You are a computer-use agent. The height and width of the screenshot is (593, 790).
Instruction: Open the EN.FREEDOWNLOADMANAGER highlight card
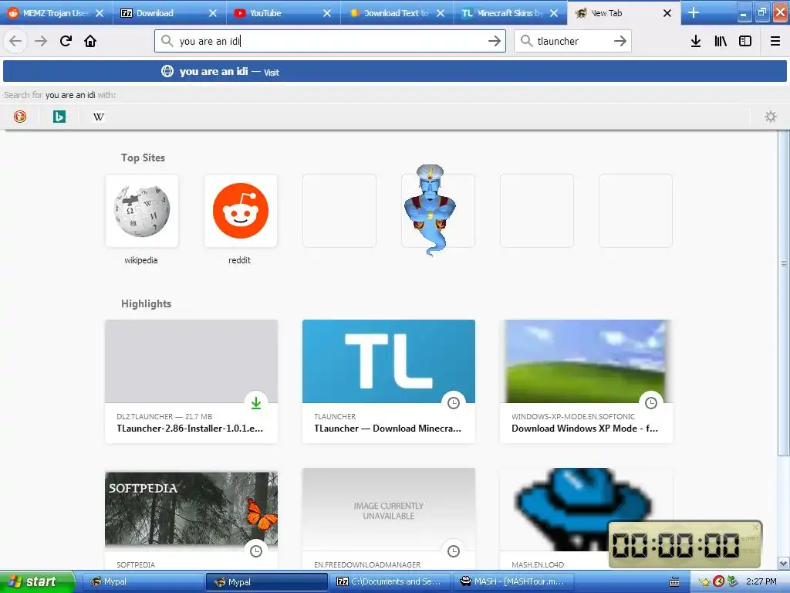coord(389,520)
